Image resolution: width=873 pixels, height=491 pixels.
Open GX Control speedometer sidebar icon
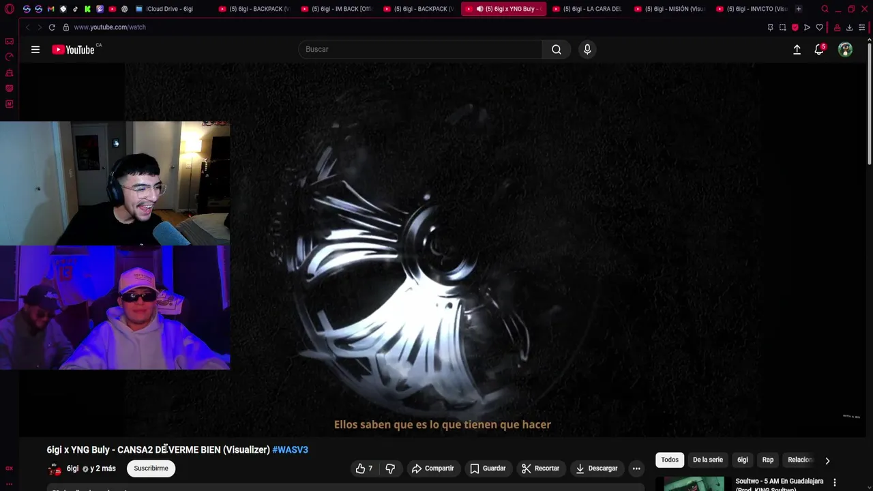(9, 57)
